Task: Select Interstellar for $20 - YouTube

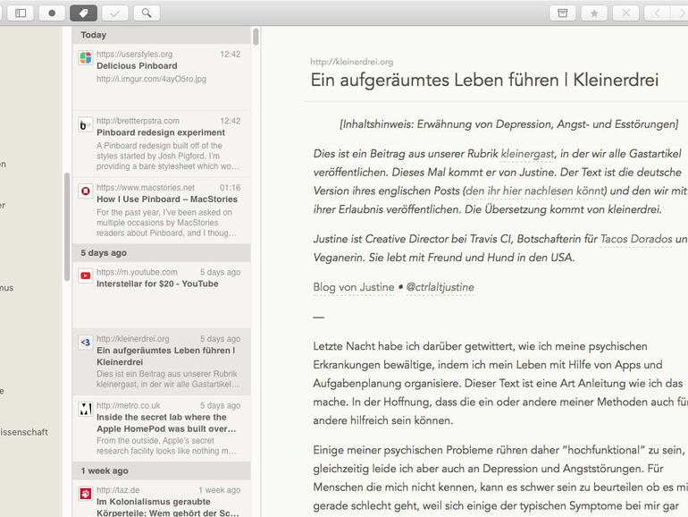Action: click(162, 295)
